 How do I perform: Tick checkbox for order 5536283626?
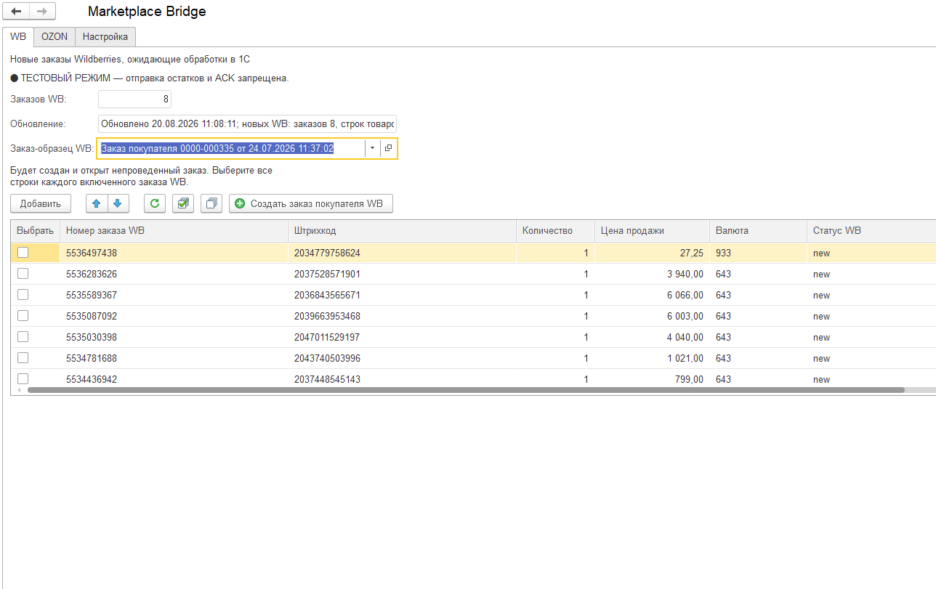(x=23, y=274)
